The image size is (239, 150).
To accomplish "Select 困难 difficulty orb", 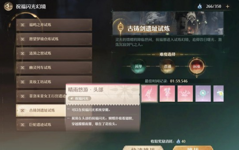I will pos(196,66).
